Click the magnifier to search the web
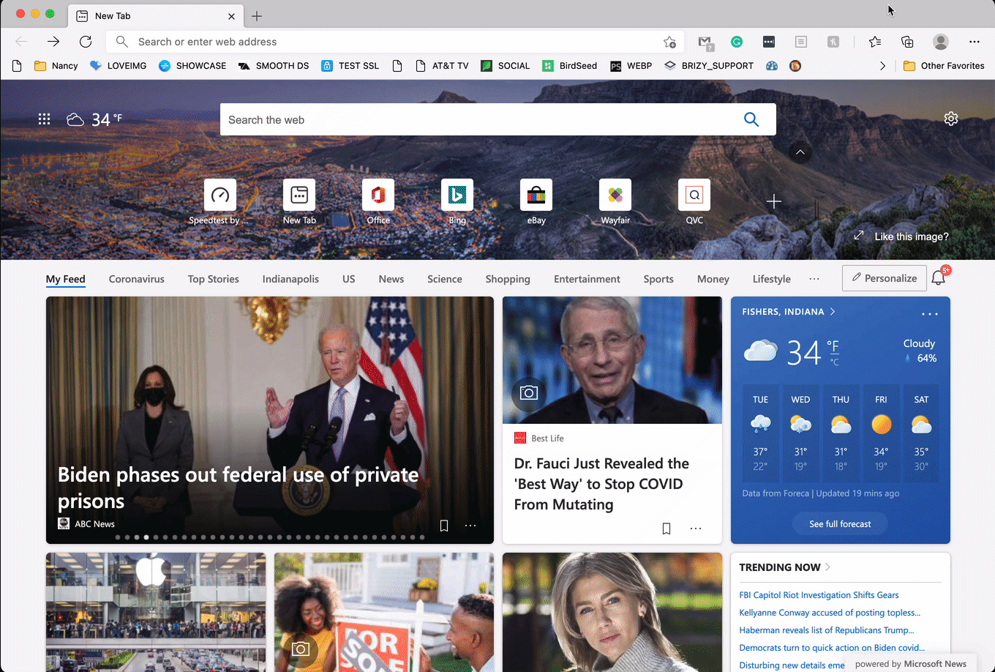 (751, 119)
